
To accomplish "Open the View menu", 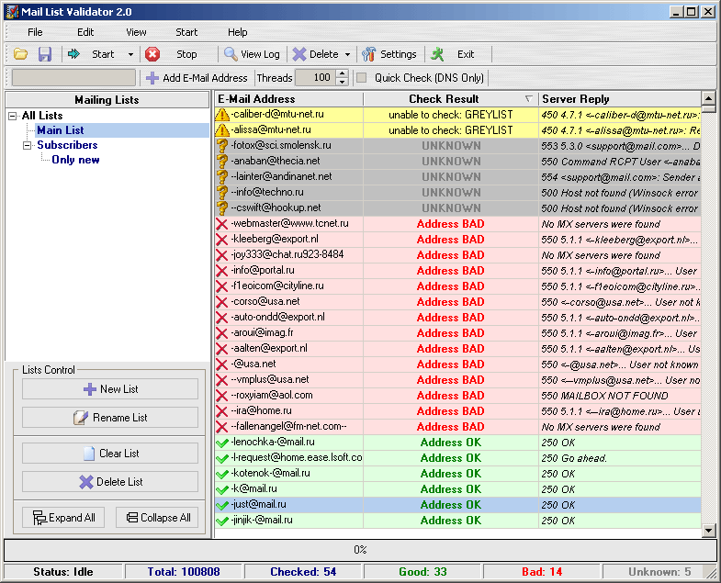I will (x=136, y=32).
